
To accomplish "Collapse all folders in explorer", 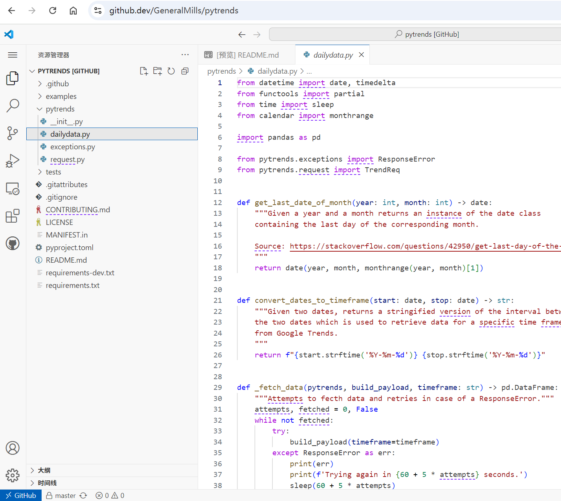I will pos(185,71).
